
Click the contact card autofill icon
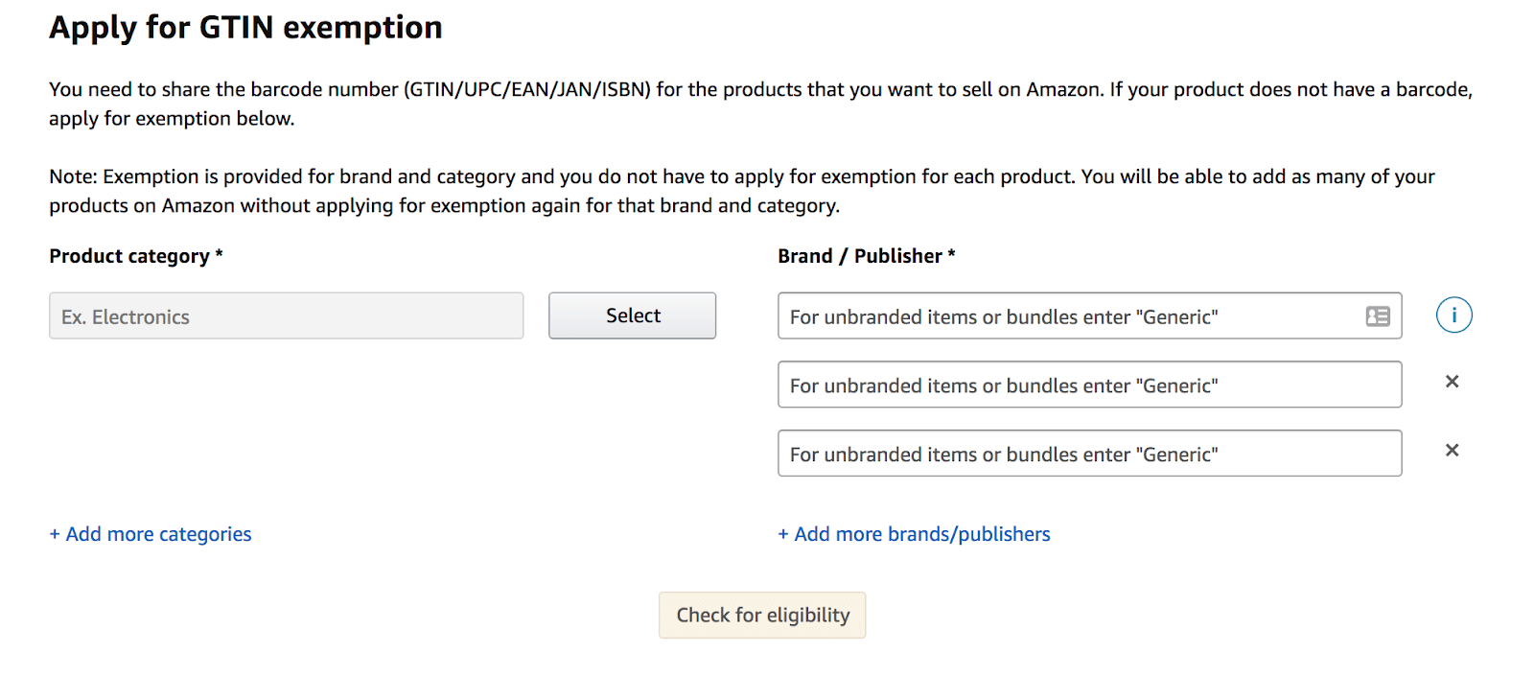click(x=1378, y=316)
